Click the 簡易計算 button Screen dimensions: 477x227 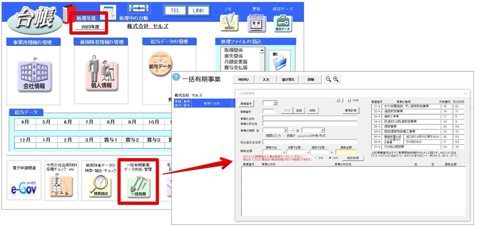pyautogui.click(x=350, y=110)
